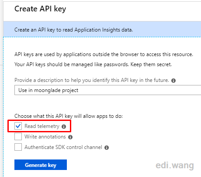The image size is (201, 177).
Task: Open the Read telemetry info tooltip icon
Action: coord(64,127)
